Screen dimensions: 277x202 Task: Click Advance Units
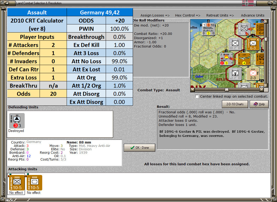(252, 15)
